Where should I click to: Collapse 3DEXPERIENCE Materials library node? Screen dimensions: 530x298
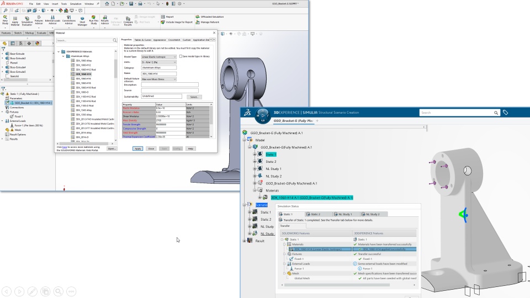tap(59, 52)
